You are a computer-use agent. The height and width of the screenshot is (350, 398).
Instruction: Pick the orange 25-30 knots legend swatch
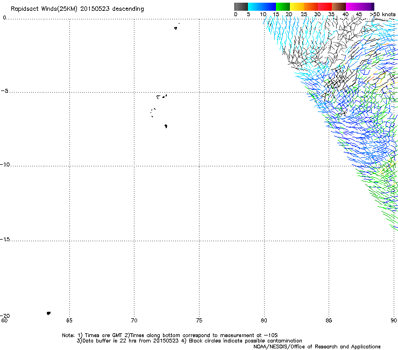point(311,6)
